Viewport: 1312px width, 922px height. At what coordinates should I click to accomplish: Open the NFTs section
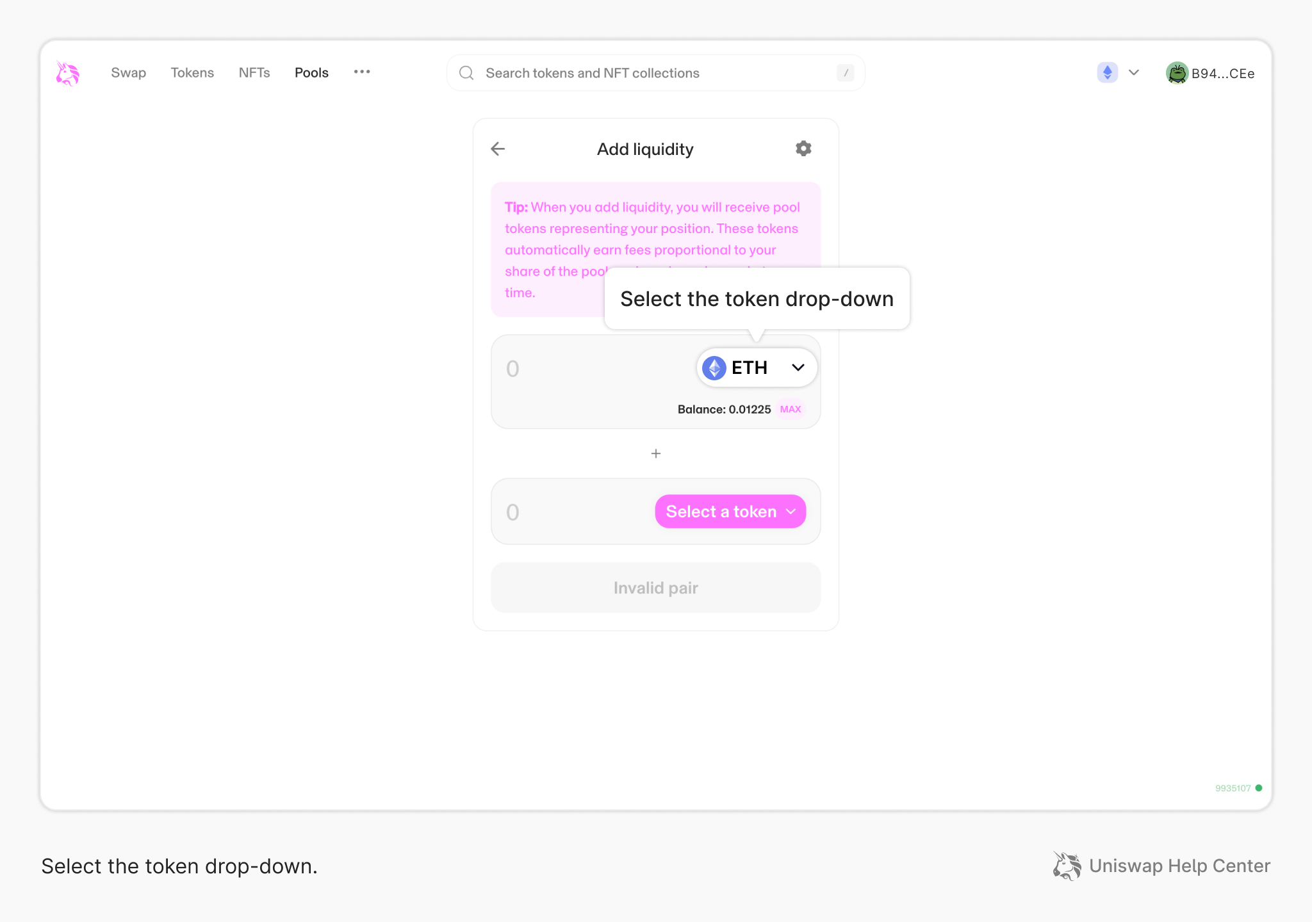click(254, 72)
